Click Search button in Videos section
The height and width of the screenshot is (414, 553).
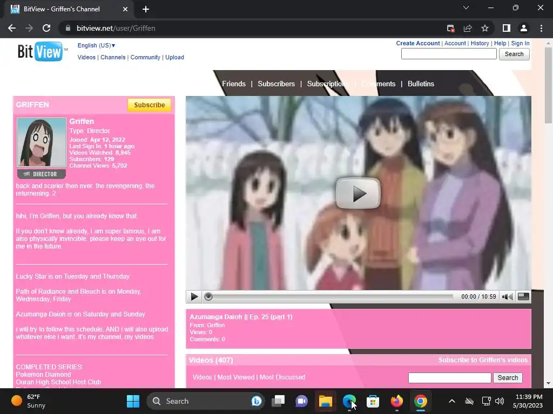pyautogui.click(x=508, y=378)
